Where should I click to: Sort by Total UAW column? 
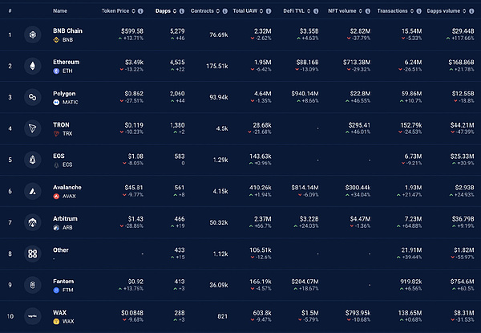249,12
